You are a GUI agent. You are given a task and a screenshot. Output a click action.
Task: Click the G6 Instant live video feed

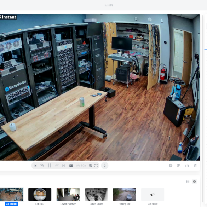pos(100,87)
